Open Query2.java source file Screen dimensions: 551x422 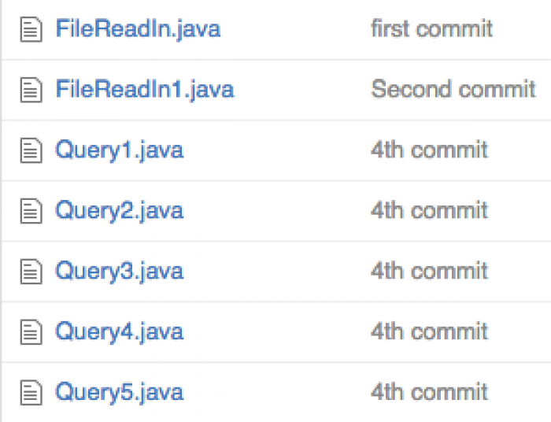[x=120, y=211]
